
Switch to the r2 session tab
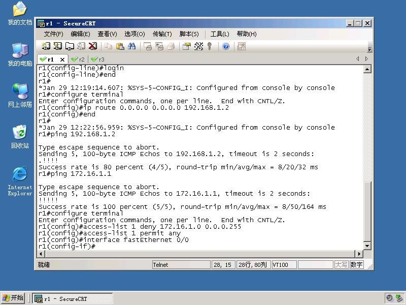(x=78, y=59)
